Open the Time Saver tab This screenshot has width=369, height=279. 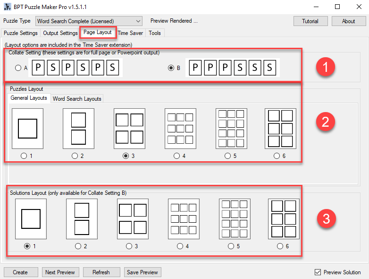click(x=130, y=33)
